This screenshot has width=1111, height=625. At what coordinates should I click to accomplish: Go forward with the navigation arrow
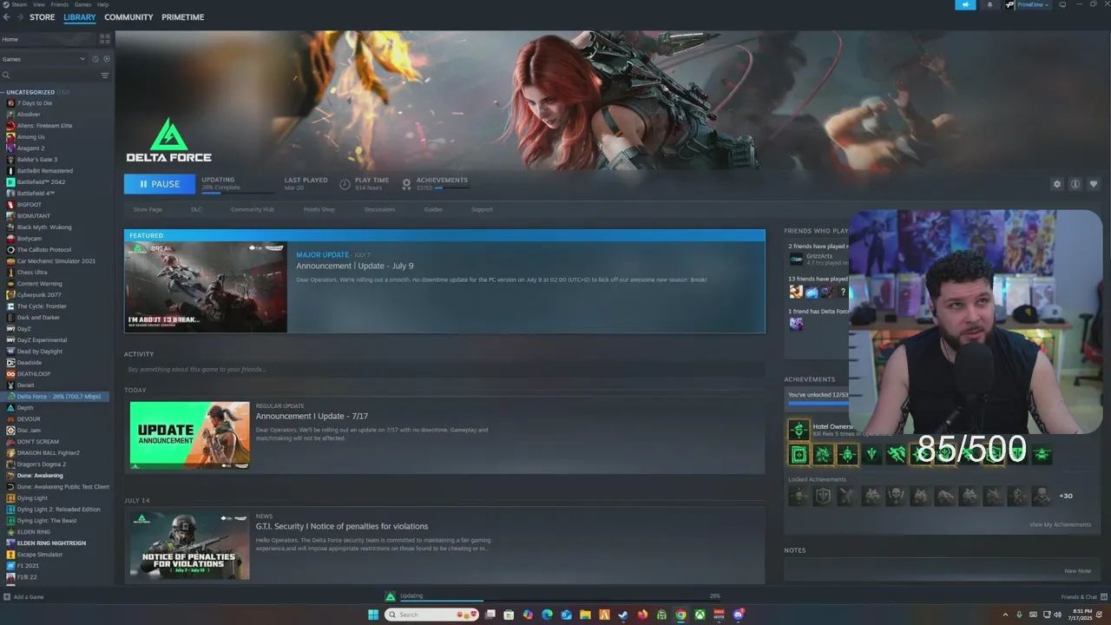pyautogui.click(x=19, y=17)
